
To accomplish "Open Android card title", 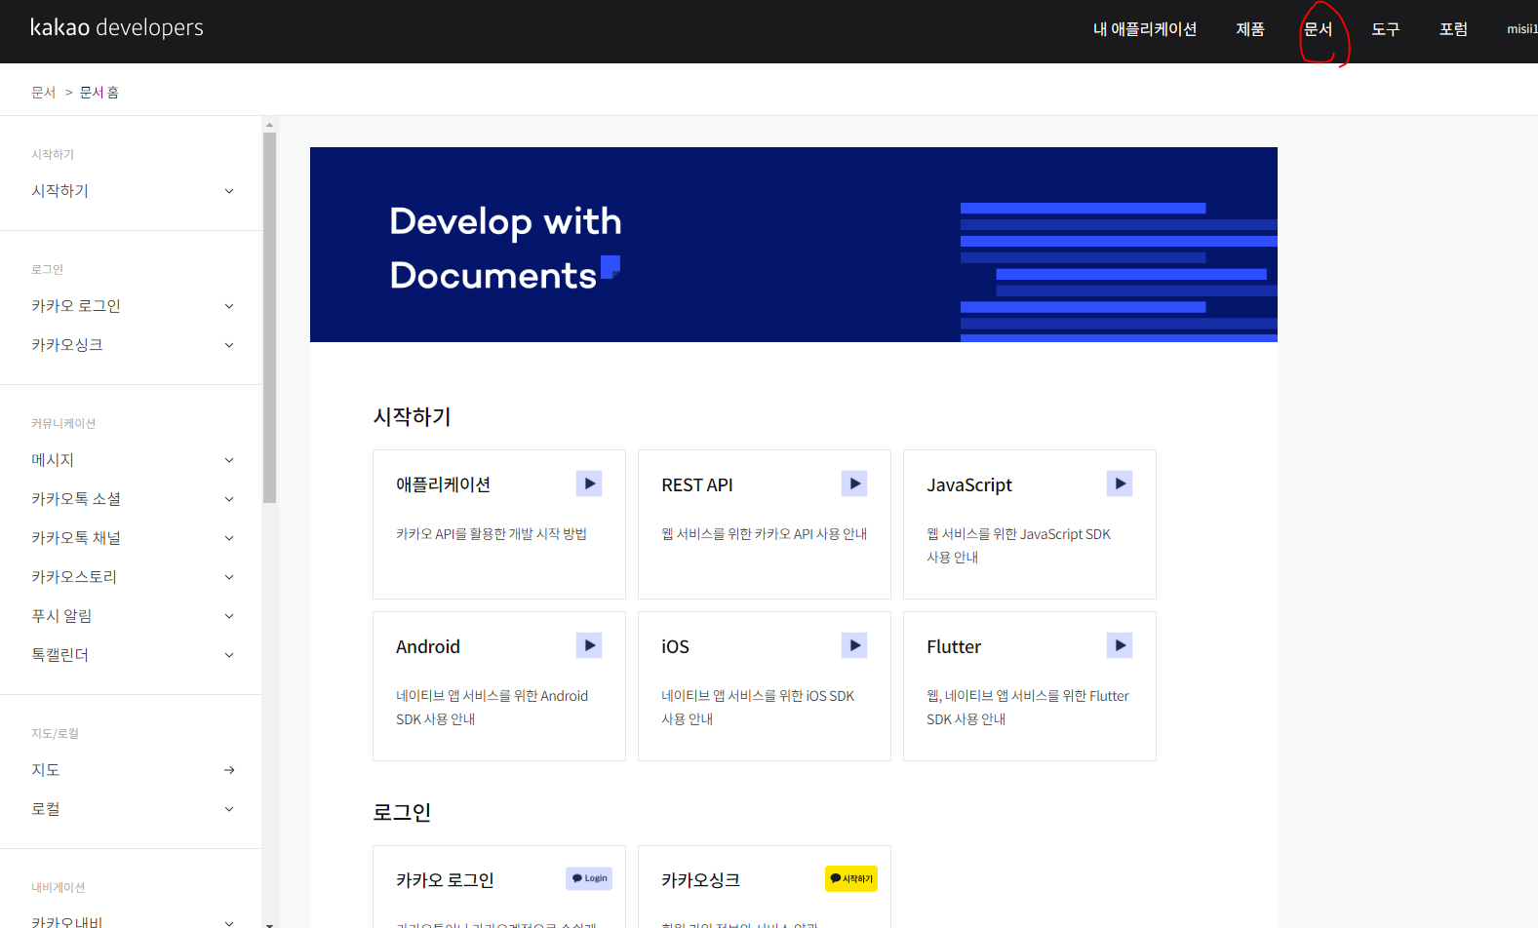I will point(427,646).
